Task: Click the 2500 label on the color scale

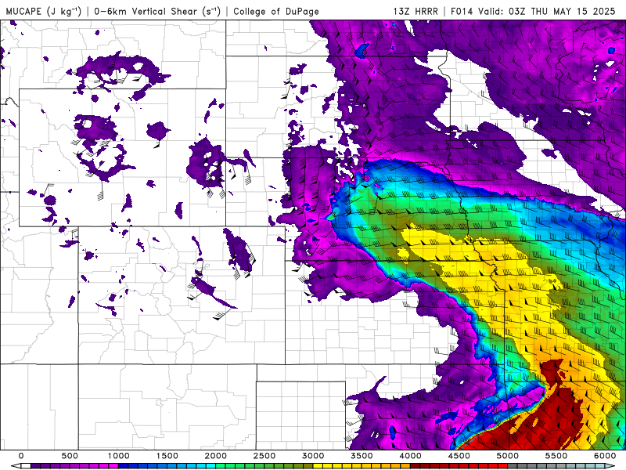Action: tap(264, 456)
